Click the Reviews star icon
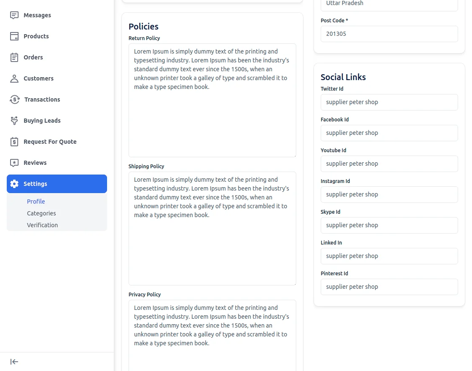The height and width of the screenshot is (371, 472). (14, 163)
